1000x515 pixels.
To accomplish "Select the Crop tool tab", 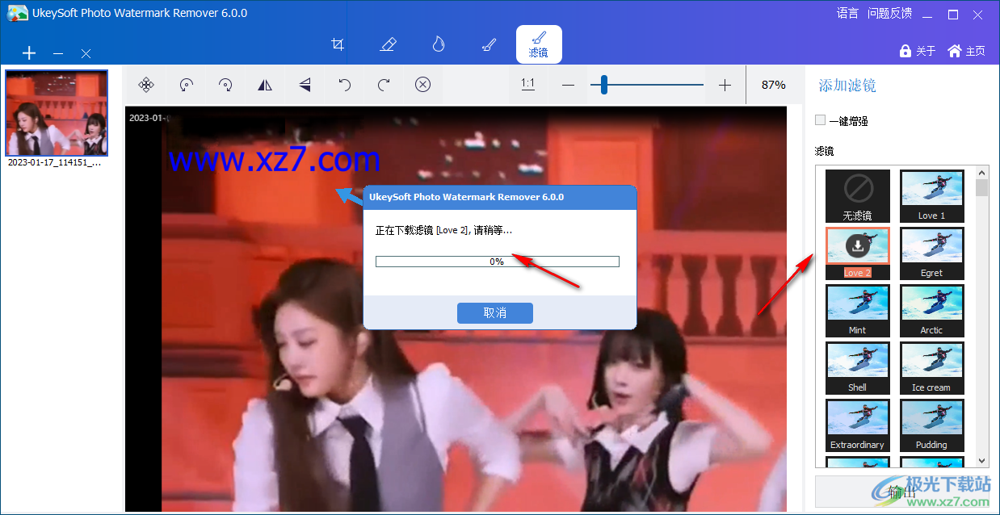I will (338, 44).
